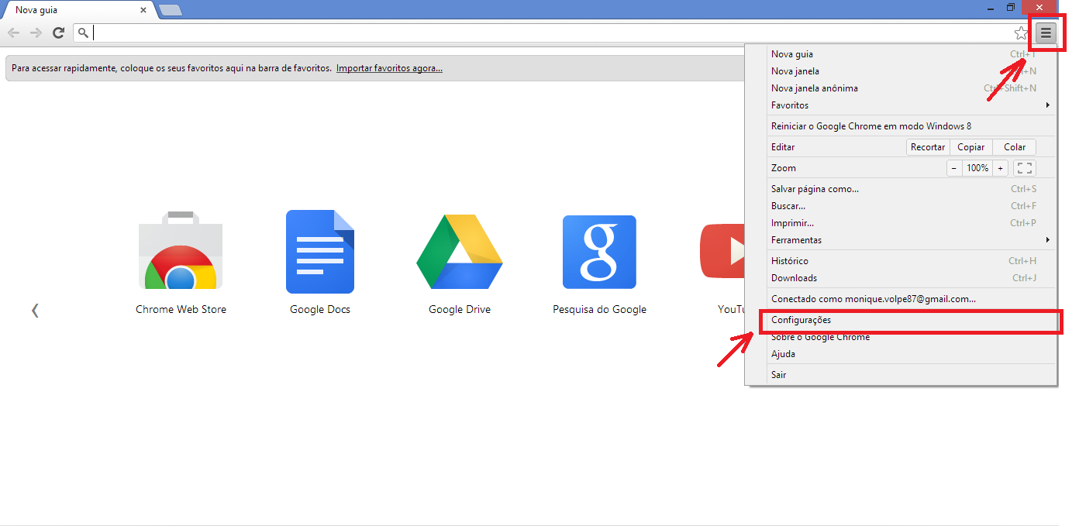Click the Recortar button
Image resolution: width=1079 pixels, height=526 pixels.
point(928,147)
